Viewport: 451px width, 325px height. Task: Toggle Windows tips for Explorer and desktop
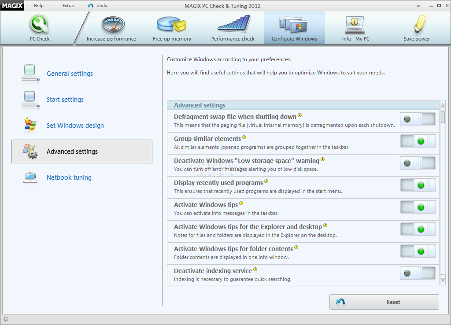[418, 229]
